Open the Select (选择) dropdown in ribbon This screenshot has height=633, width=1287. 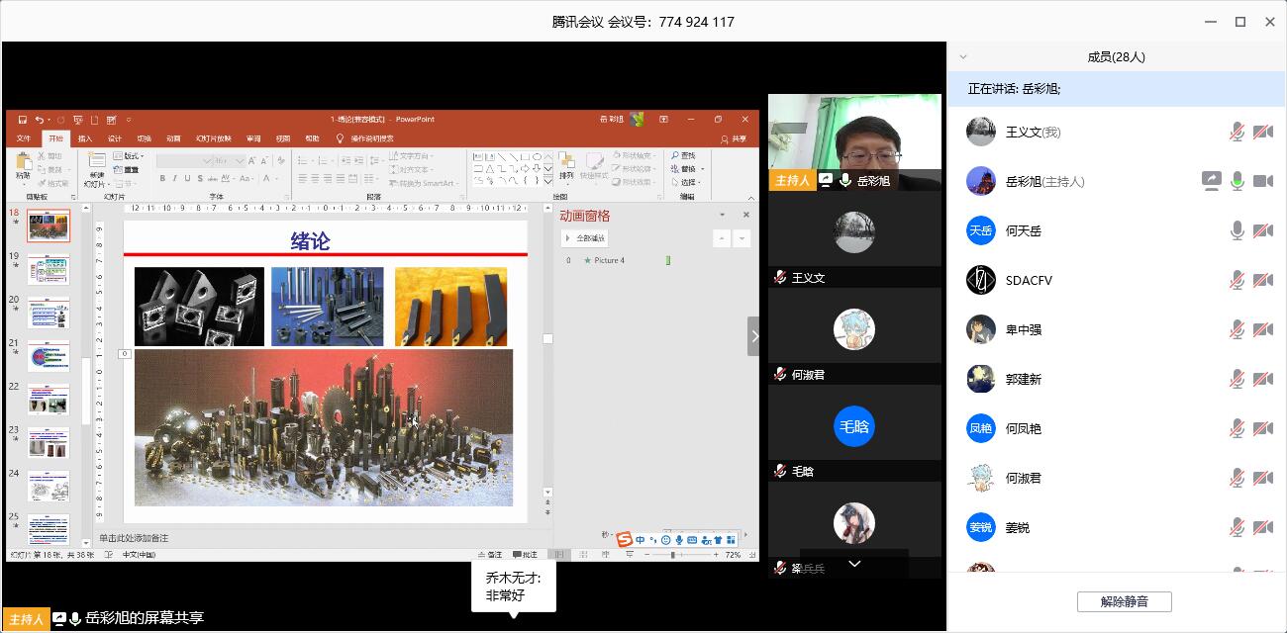coord(686,182)
